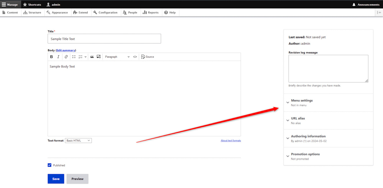Open the Announcements bell
The image size is (383, 188).
[x=366, y=5]
